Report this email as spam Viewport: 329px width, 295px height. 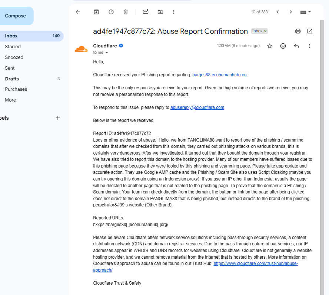pos(111,12)
